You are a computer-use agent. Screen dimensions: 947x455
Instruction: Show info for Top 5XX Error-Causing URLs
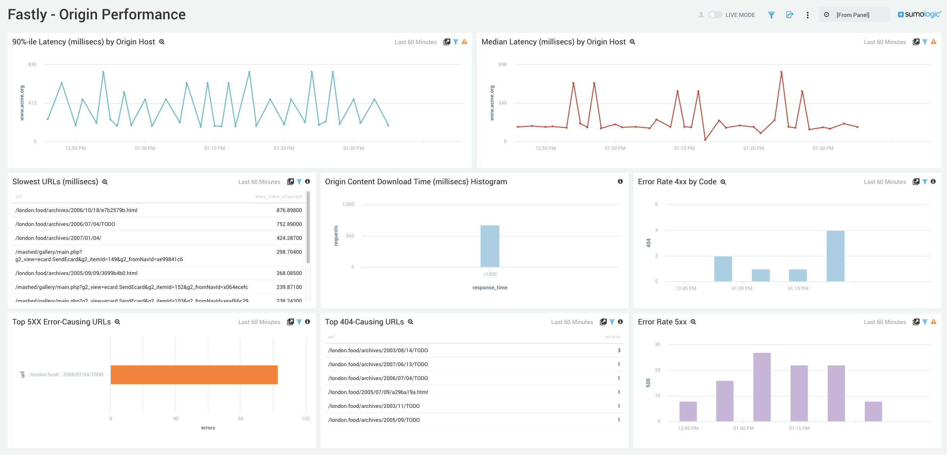[x=307, y=322]
